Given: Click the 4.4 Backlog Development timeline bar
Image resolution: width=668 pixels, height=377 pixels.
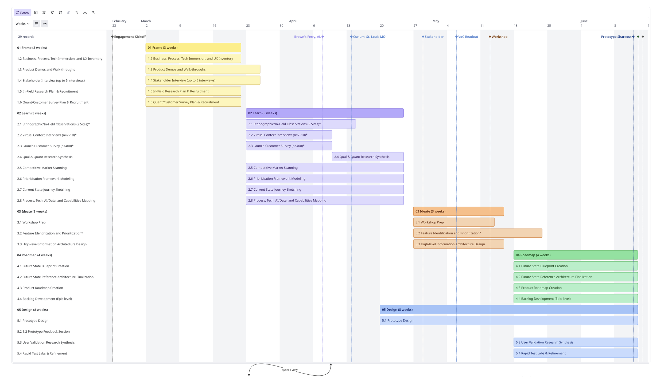Looking at the screenshot, I should 576,299.
